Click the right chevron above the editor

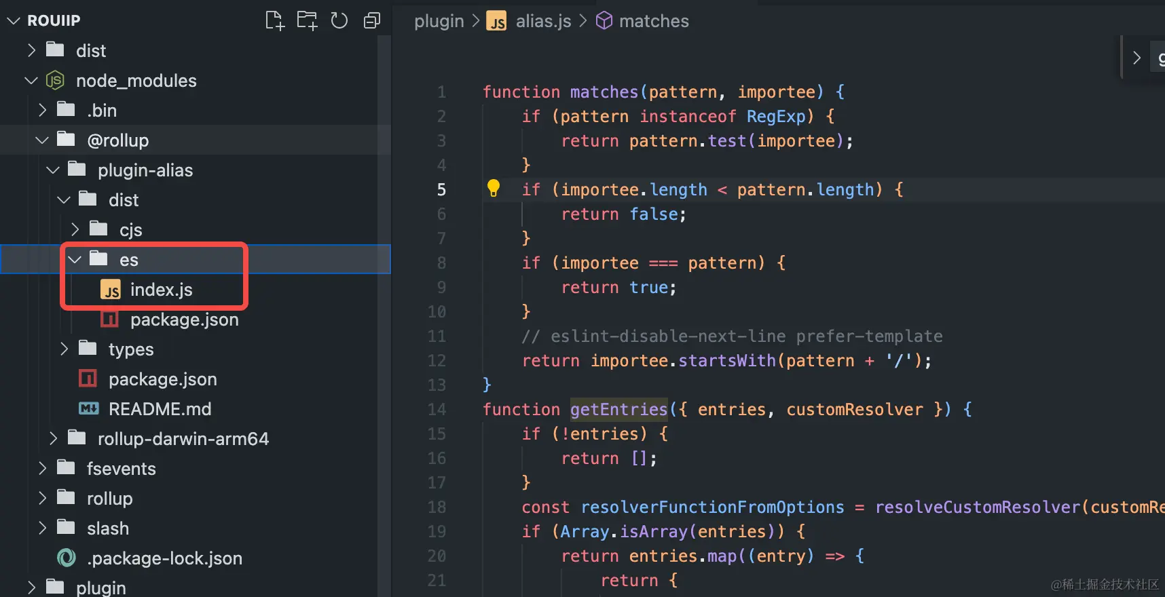pyautogui.click(x=1136, y=58)
